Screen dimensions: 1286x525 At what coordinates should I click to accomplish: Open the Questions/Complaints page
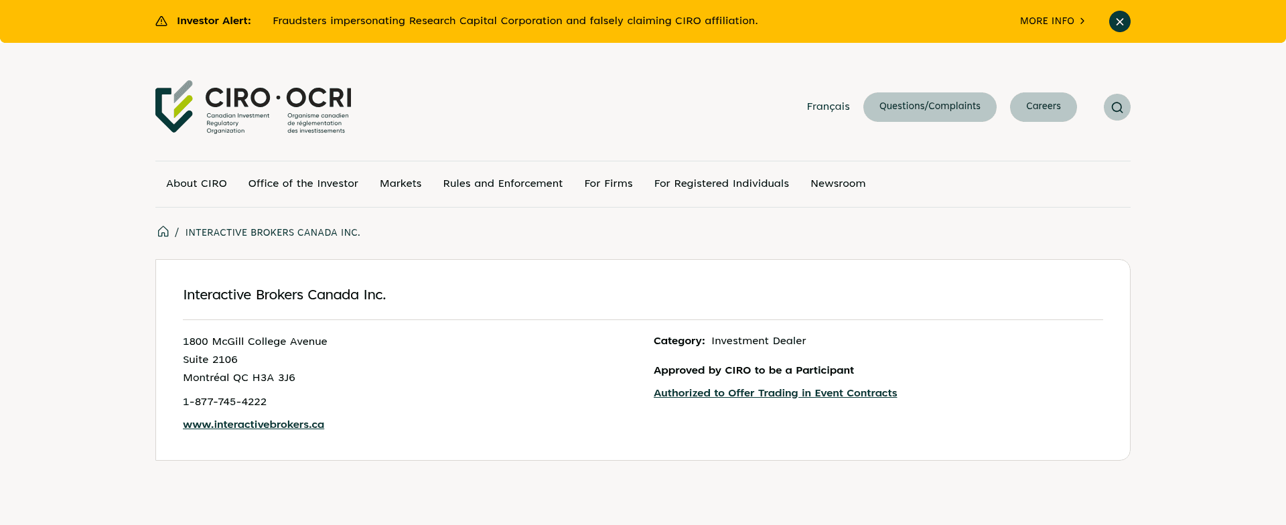click(930, 107)
